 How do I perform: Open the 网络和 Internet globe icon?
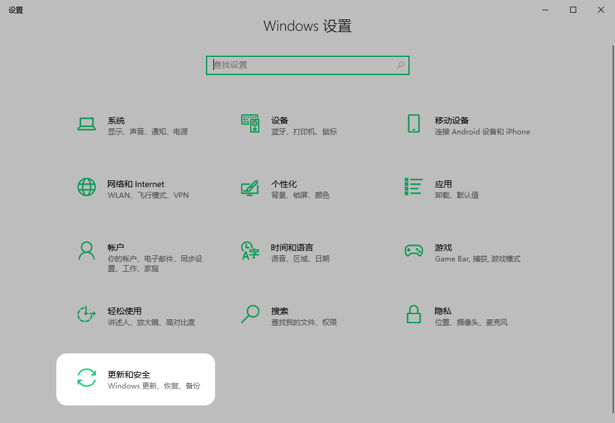click(86, 187)
